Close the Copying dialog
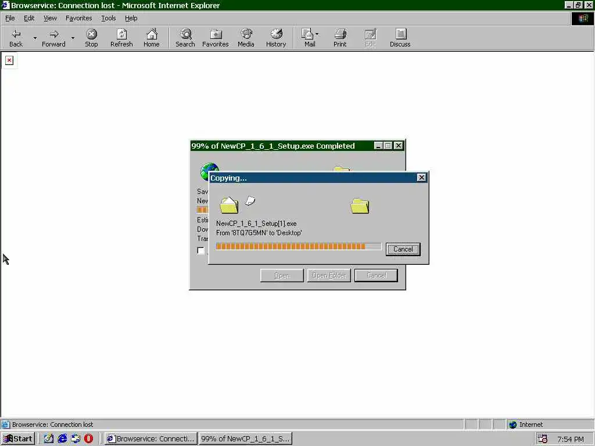The image size is (595, 446). click(421, 178)
